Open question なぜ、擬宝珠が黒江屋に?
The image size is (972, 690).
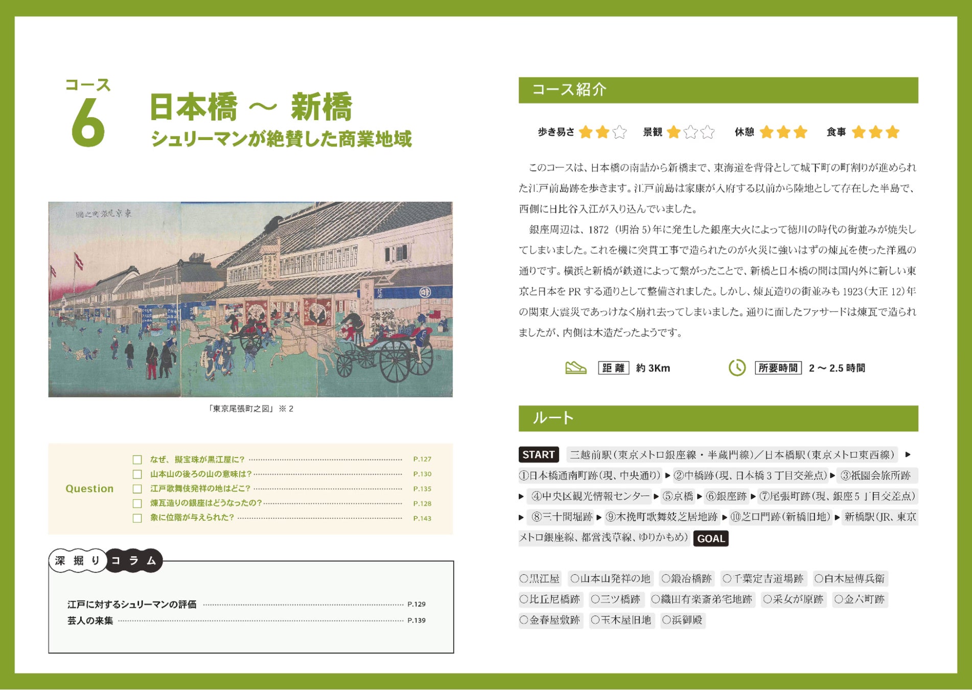197,459
